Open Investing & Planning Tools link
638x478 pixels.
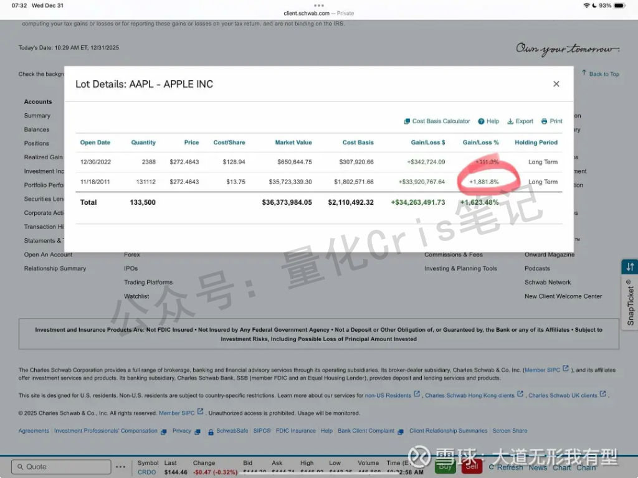coord(460,268)
